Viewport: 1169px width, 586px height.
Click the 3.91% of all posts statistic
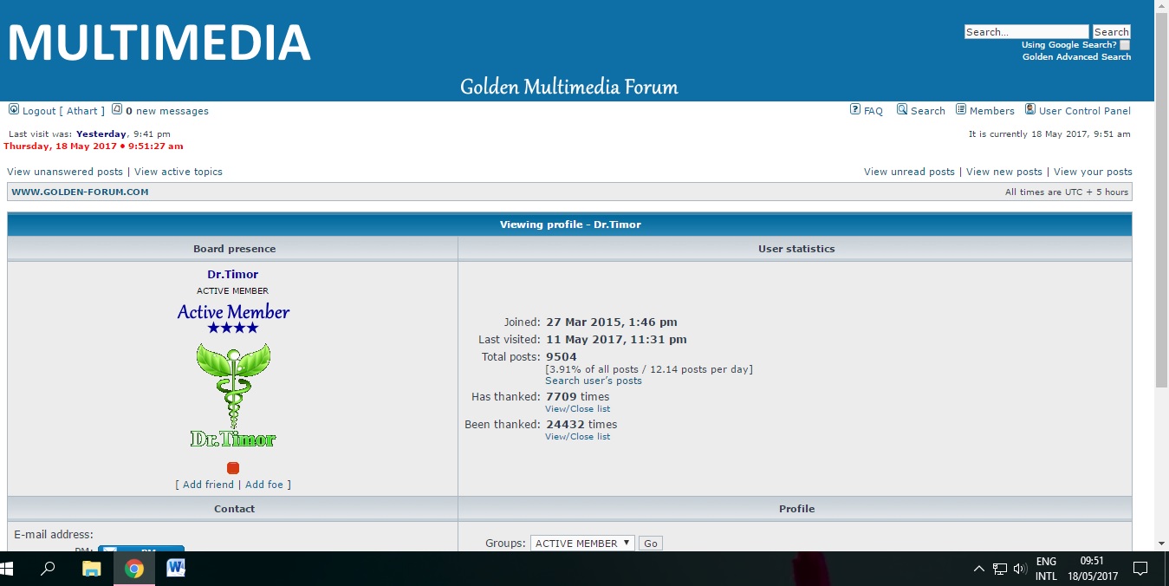click(649, 369)
